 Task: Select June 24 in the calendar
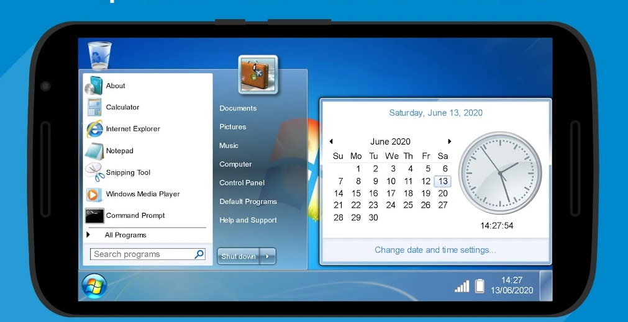click(x=391, y=205)
